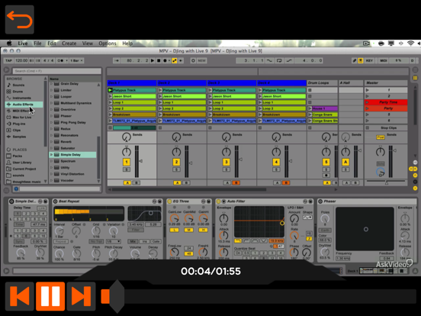
Task: Open the 1 Bar quantization dropdown
Action: (x=77, y=61)
